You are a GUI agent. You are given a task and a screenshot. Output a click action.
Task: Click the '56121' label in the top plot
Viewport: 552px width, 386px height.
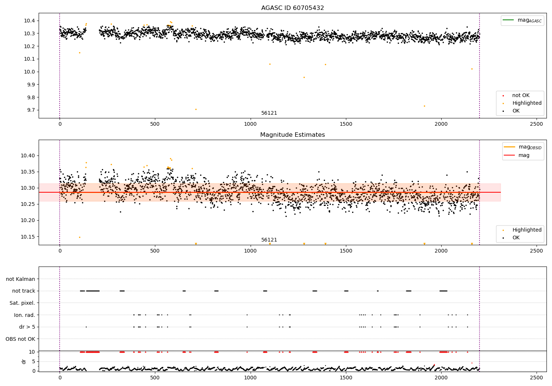269,113
